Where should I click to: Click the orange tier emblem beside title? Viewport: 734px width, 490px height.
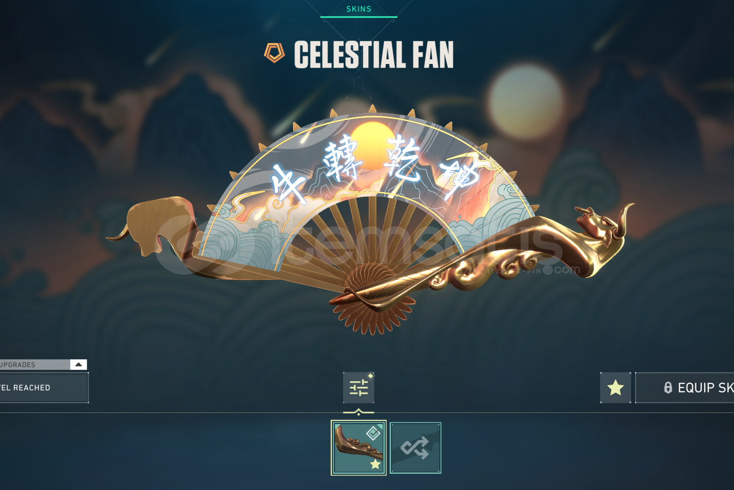tap(274, 53)
